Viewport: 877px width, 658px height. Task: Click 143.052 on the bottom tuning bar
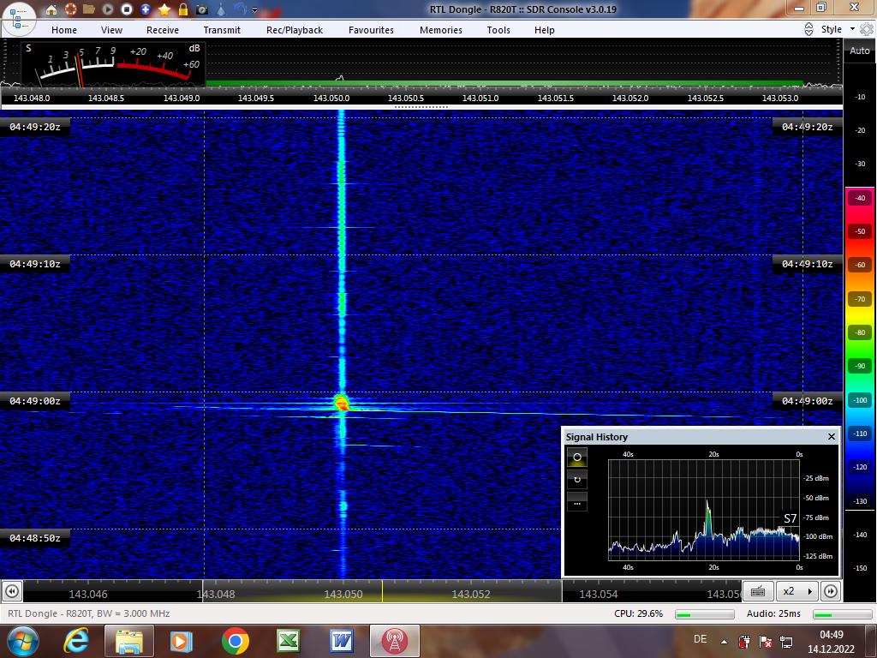(x=471, y=595)
